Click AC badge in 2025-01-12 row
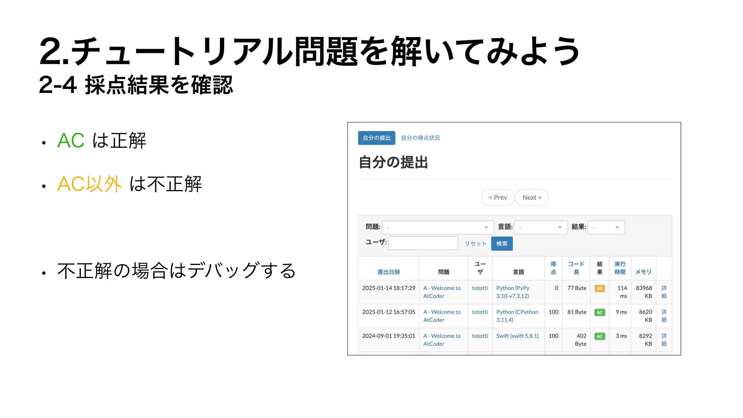This screenshot has width=743, height=418. (x=600, y=312)
